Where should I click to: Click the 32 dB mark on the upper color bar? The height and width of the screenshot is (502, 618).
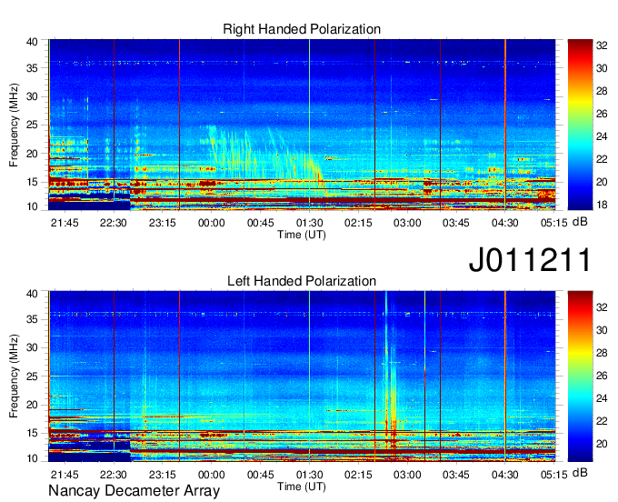(x=602, y=45)
